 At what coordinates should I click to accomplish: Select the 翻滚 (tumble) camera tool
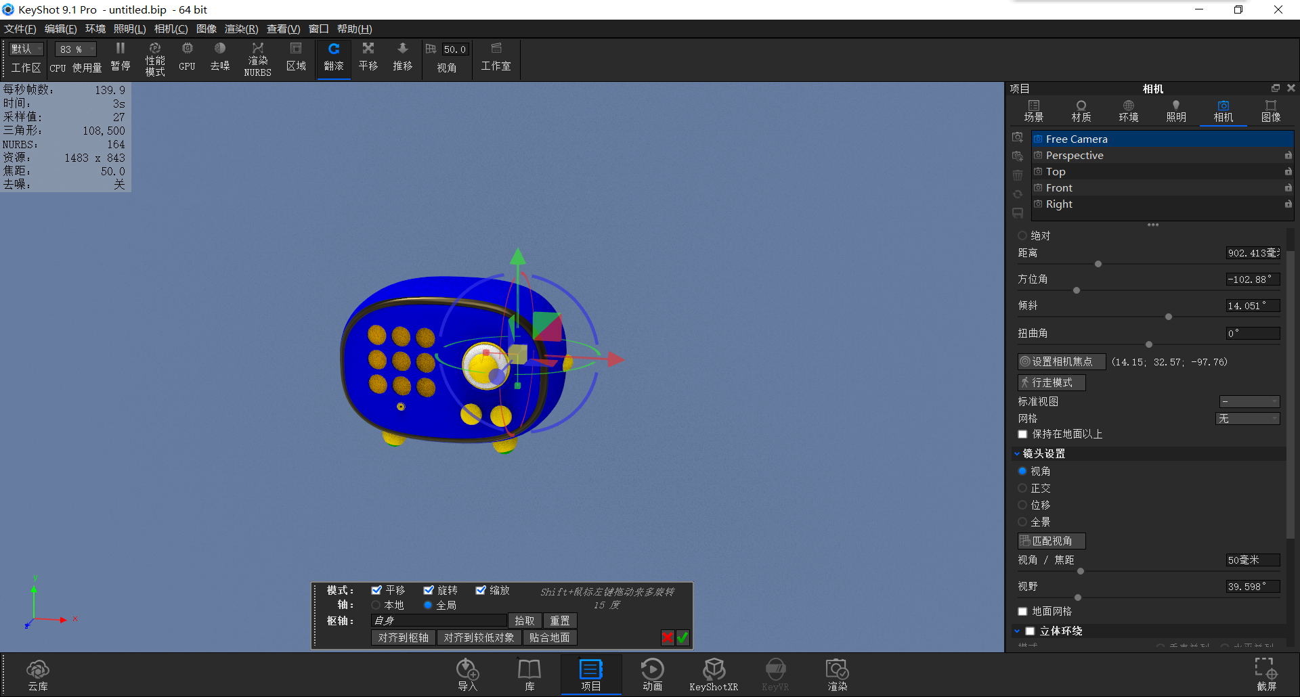pos(334,58)
